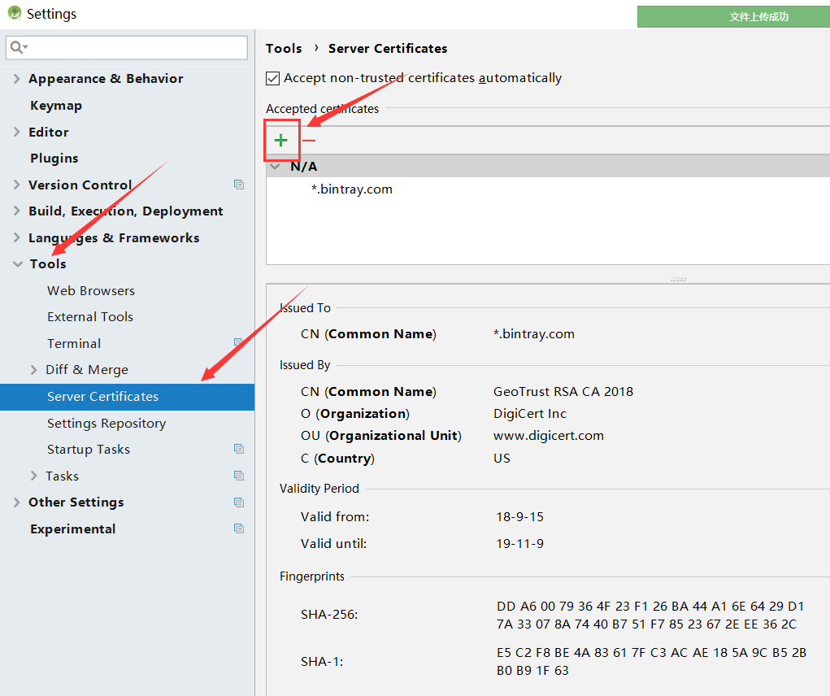Click project-level icon beside Tasks

[239, 476]
